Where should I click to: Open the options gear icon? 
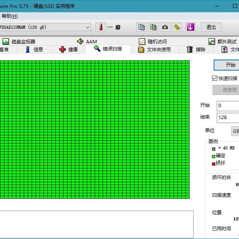(177, 27)
